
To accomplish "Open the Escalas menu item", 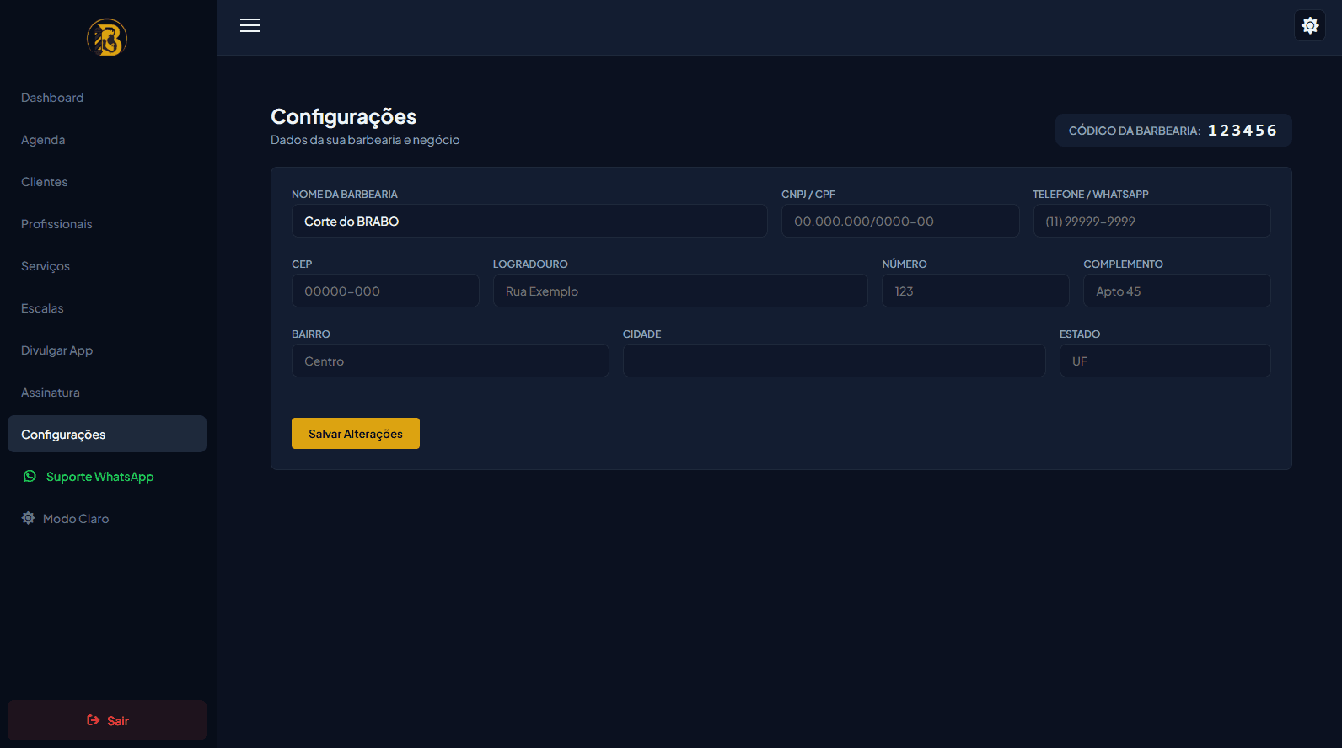I will pos(107,308).
